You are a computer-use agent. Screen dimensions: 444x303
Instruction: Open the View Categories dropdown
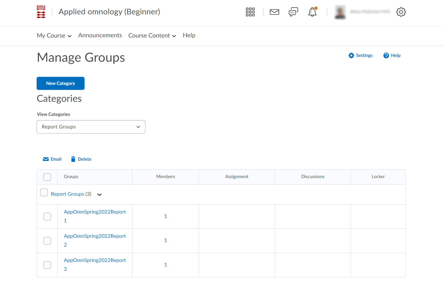click(91, 127)
